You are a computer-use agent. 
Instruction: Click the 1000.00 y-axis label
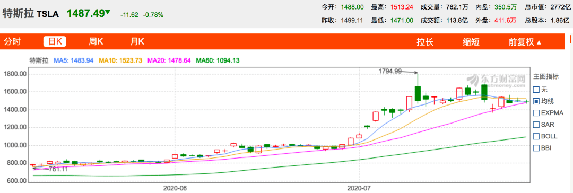click(x=15, y=145)
